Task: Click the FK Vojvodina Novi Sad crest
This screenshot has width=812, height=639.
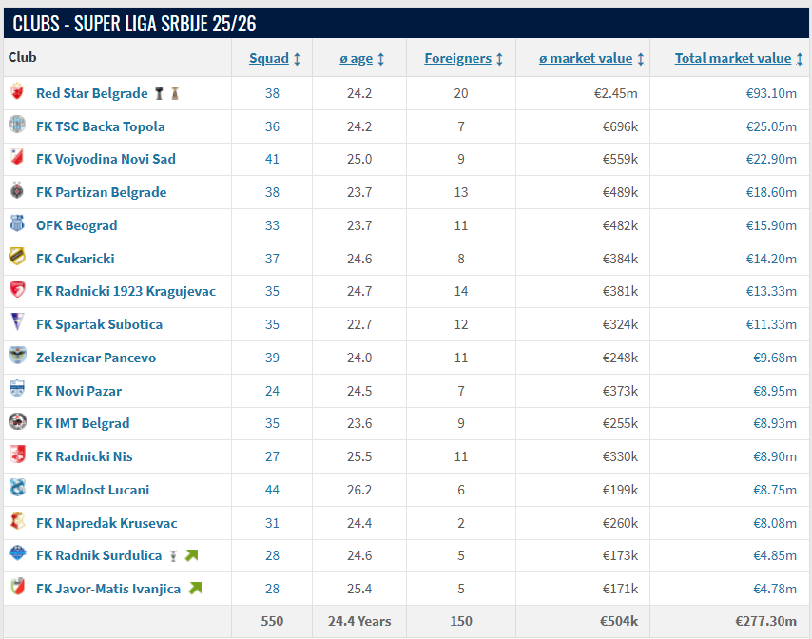Action: 17,159
